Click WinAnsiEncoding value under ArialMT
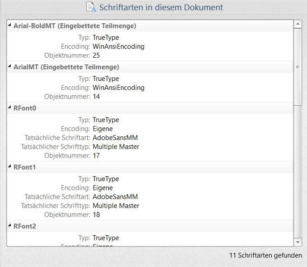Screen dimensions: 307x267 (119, 88)
